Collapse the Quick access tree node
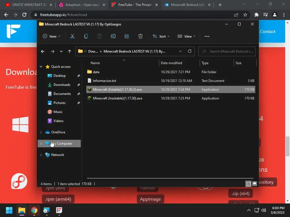Image resolution: width=290 pixels, height=217 pixels. click(41, 67)
